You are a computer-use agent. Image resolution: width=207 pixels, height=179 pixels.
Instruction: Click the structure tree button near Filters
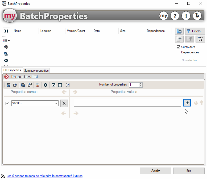[x=200, y=39]
